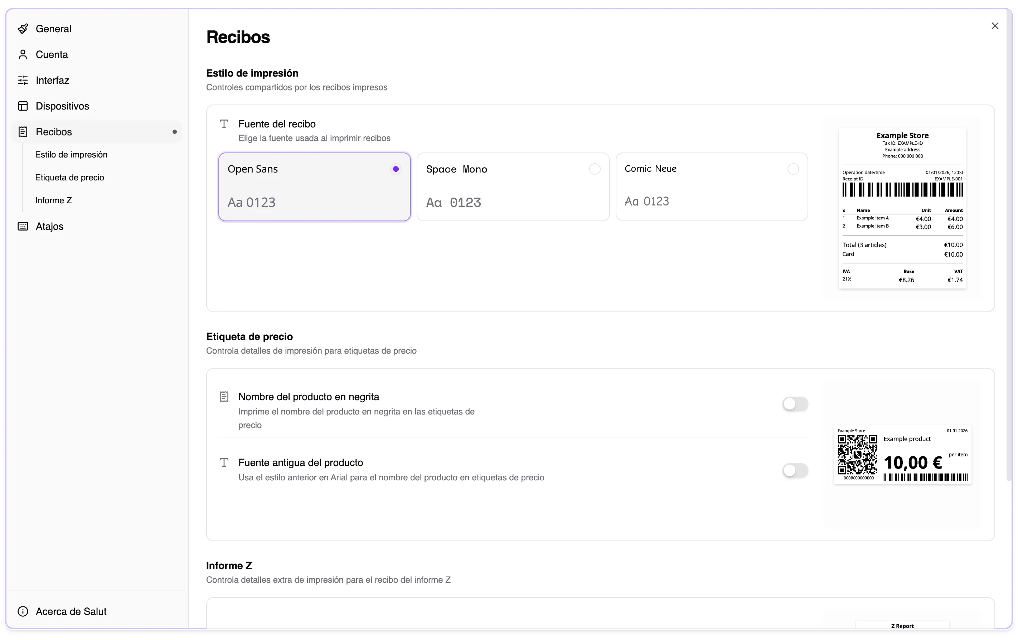Screen dimensions: 1018x640
Task: Click the Etiqueta de precio section heading
Action: click(249, 336)
